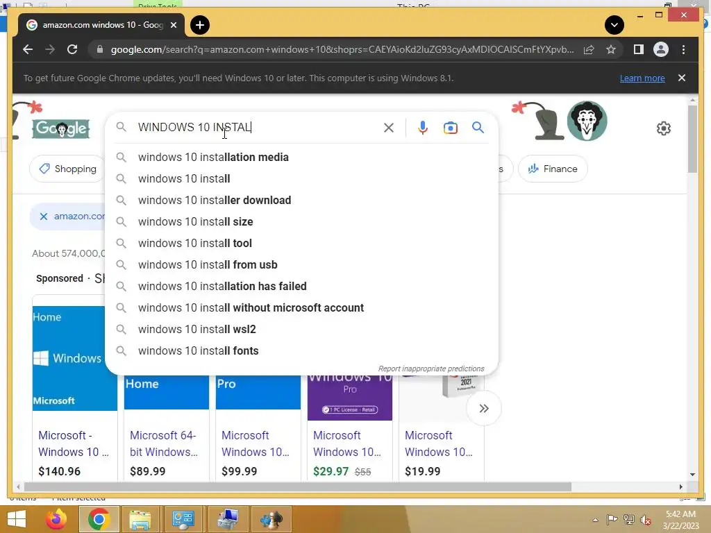Choose suggestion windows 10 install tool

301,244
